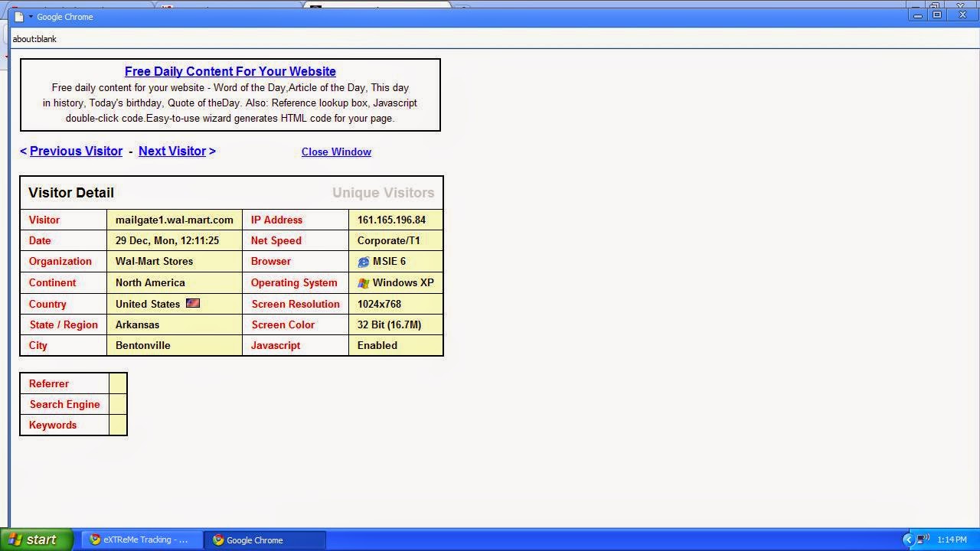Click the 1:14 PM clock

tap(952, 540)
